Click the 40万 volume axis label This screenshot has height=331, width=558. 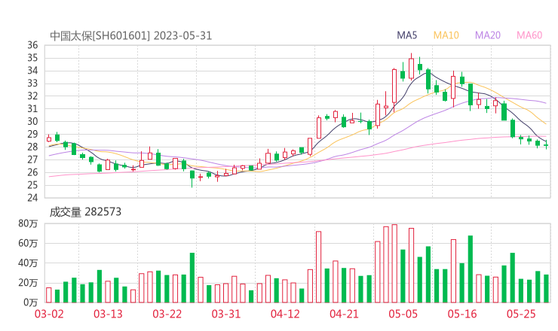28,263
